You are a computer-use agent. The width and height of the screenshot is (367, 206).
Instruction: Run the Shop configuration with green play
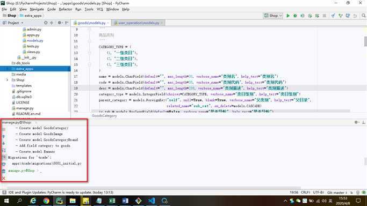(288, 16)
